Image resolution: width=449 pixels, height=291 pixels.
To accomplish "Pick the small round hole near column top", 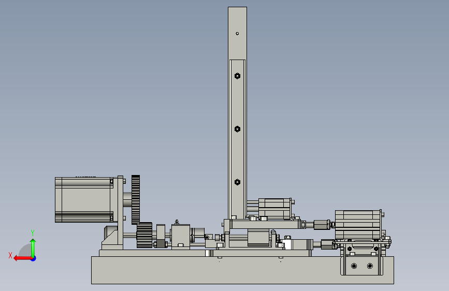I will coord(237,34).
